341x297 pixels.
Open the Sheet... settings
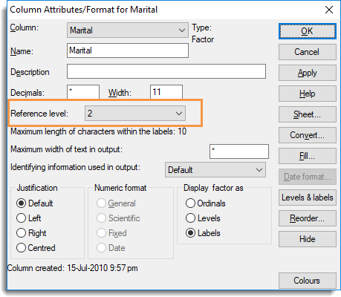pyautogui.click(x=308, y=114)
